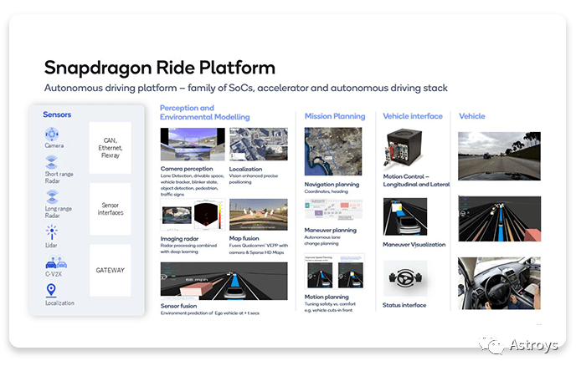Open the Sensor fusion wide image
Image resolution: width=576 pixels, height=371 pixels.
tap(223, 280)
